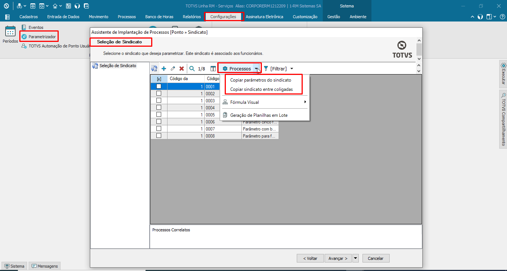507x271 pixels.
Task: Open the Mensagens tab at the bottom
Action: tap(45, 266)
